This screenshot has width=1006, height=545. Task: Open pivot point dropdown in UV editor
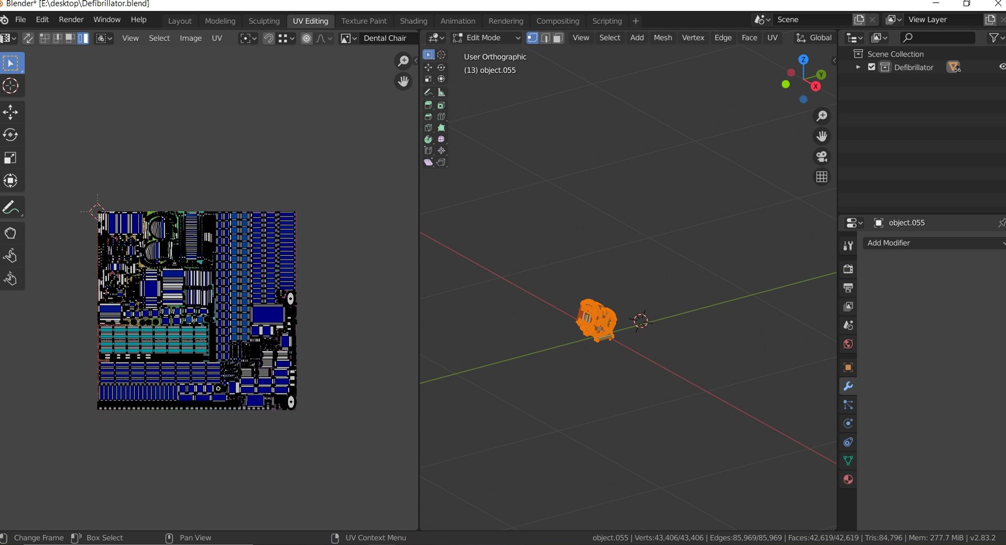(248, 38)
